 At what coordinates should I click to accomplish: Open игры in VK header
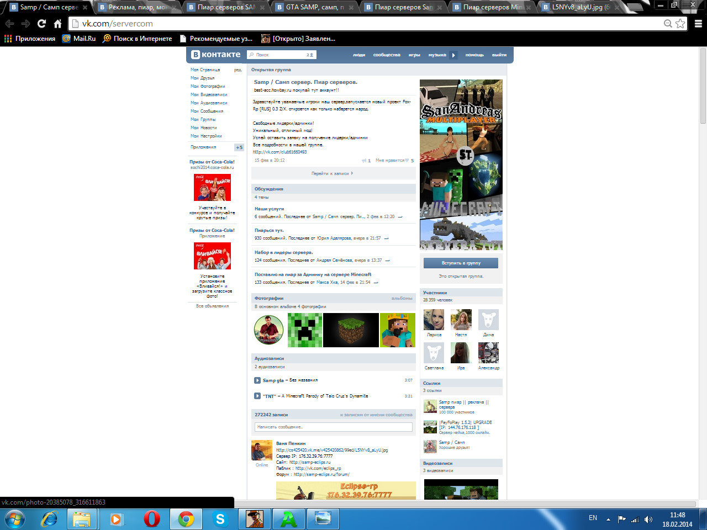[414, 55]
